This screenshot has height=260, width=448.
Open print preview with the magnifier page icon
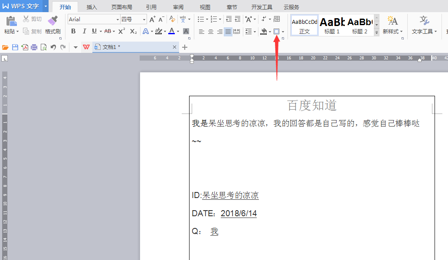[x=43, y=47]
